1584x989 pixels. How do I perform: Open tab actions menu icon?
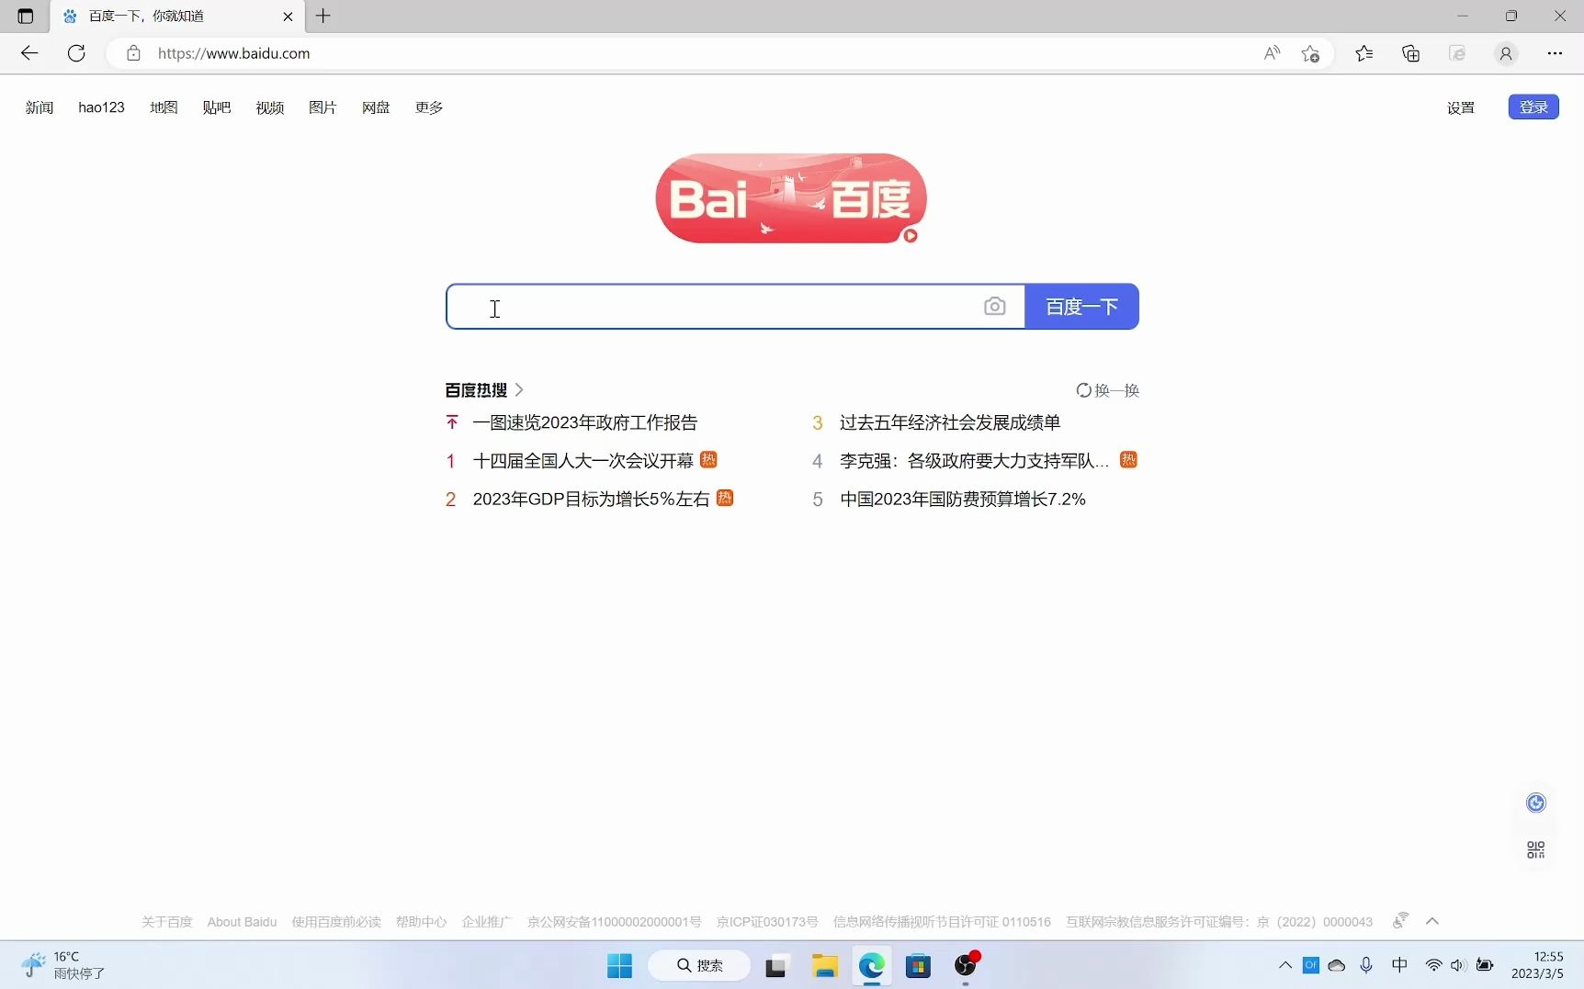[25, 16]
